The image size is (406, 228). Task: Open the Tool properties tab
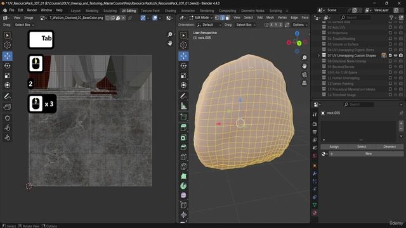pyautogui.click(x=315, y=115)
